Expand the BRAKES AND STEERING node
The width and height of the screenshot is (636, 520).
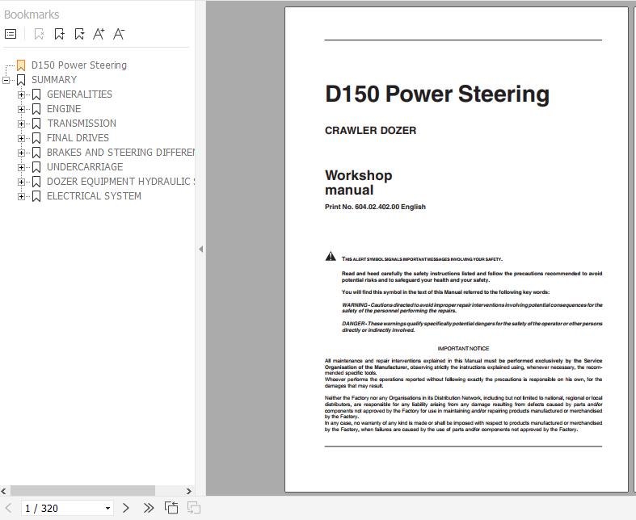[21, 153]
